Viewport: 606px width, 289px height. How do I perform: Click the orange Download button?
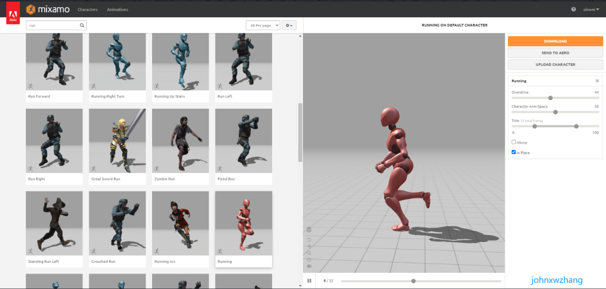tap(555, 41)
